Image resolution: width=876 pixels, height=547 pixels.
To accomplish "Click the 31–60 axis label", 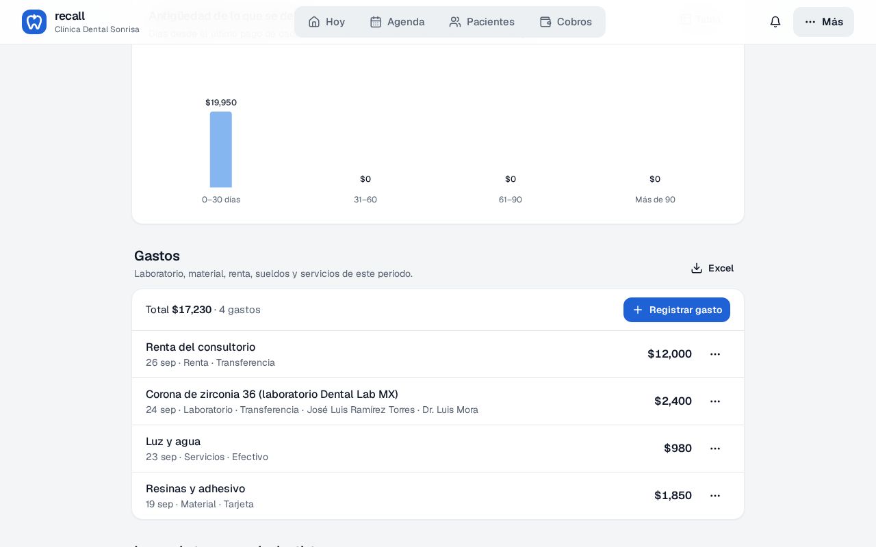I will 365,200.
